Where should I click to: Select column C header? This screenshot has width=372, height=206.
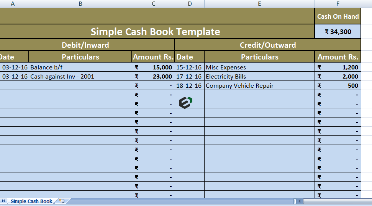click(x=153, y=4)
